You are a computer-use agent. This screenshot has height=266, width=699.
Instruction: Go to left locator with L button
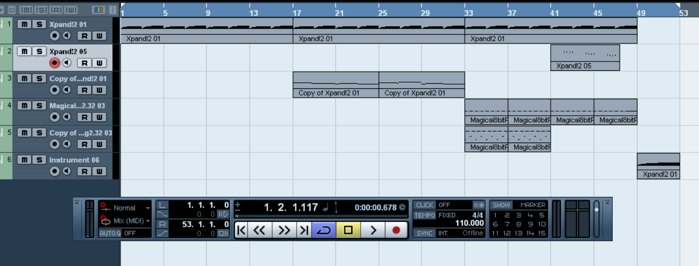pos(162,205)
